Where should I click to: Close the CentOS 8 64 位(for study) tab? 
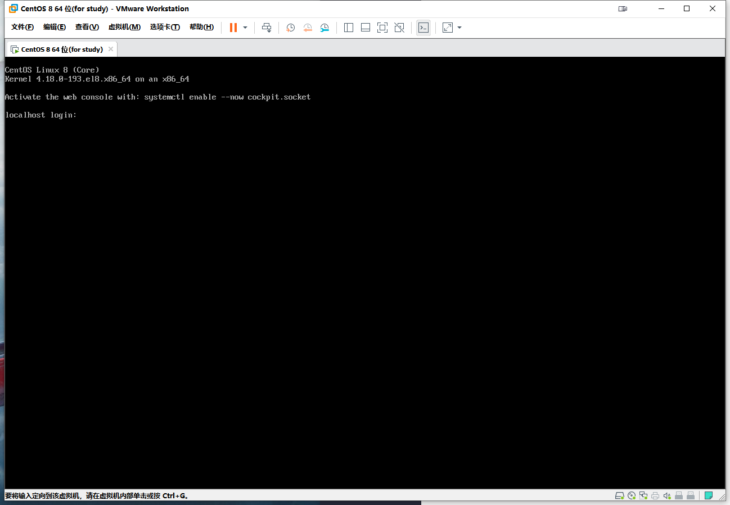pyautogui.click(x=111, y=49)
